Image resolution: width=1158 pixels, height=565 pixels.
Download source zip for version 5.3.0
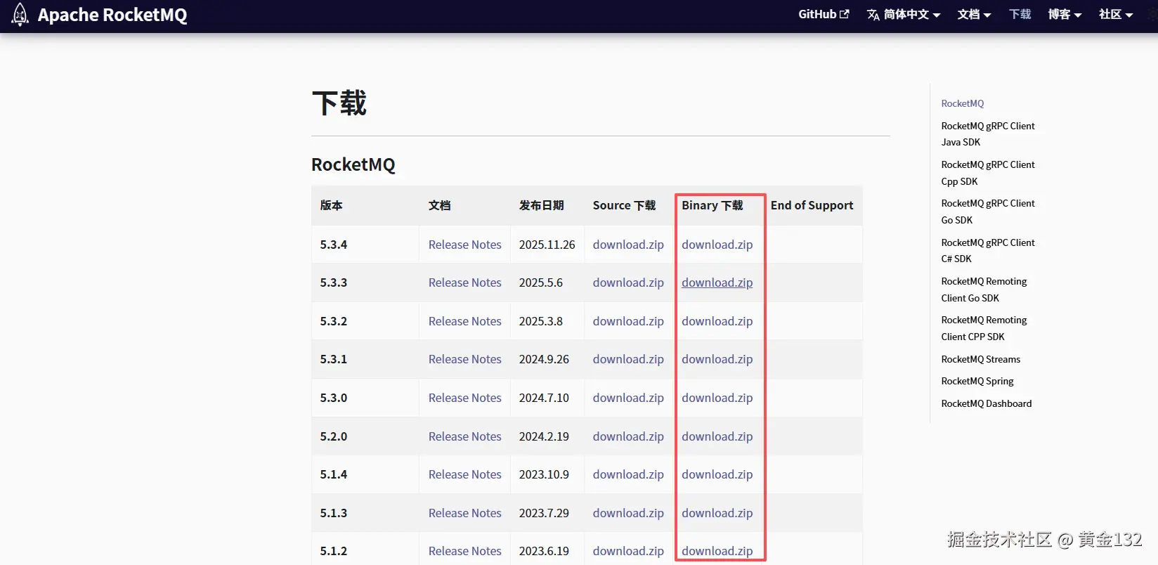[x=628, y=398]
